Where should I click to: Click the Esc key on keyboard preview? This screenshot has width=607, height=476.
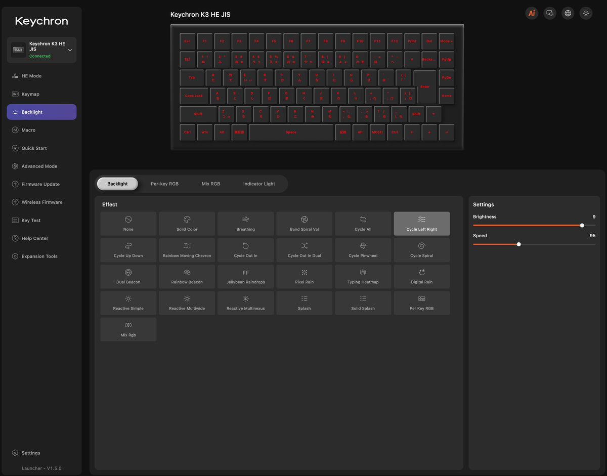pos(188,41)
